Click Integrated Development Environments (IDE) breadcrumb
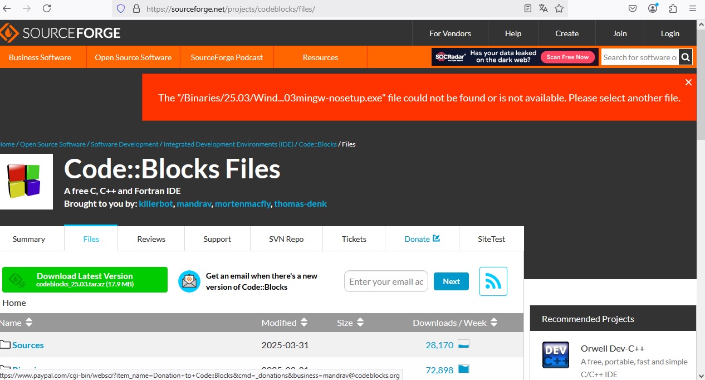 pyautogui.click(x=228, y=144)
